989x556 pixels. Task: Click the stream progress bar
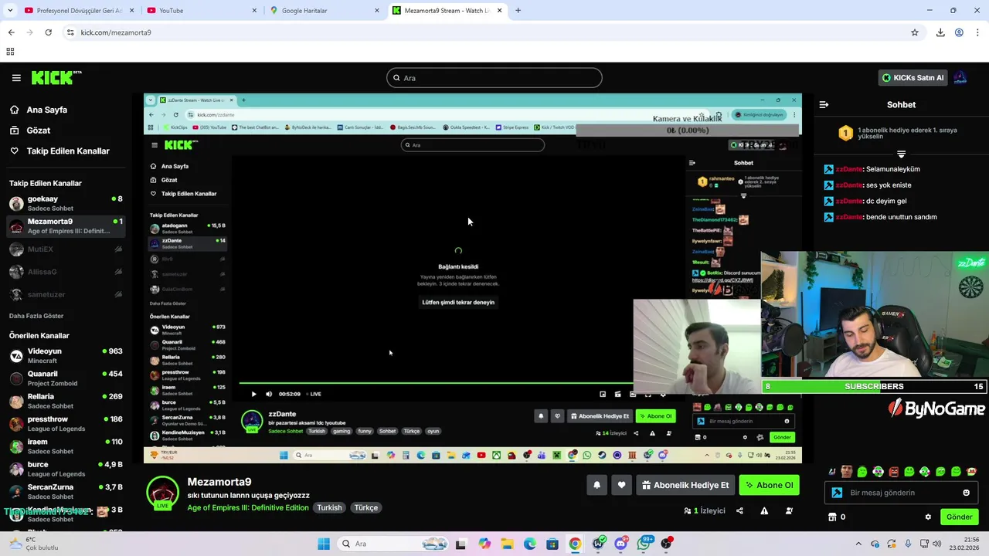[x=437, y=383]
